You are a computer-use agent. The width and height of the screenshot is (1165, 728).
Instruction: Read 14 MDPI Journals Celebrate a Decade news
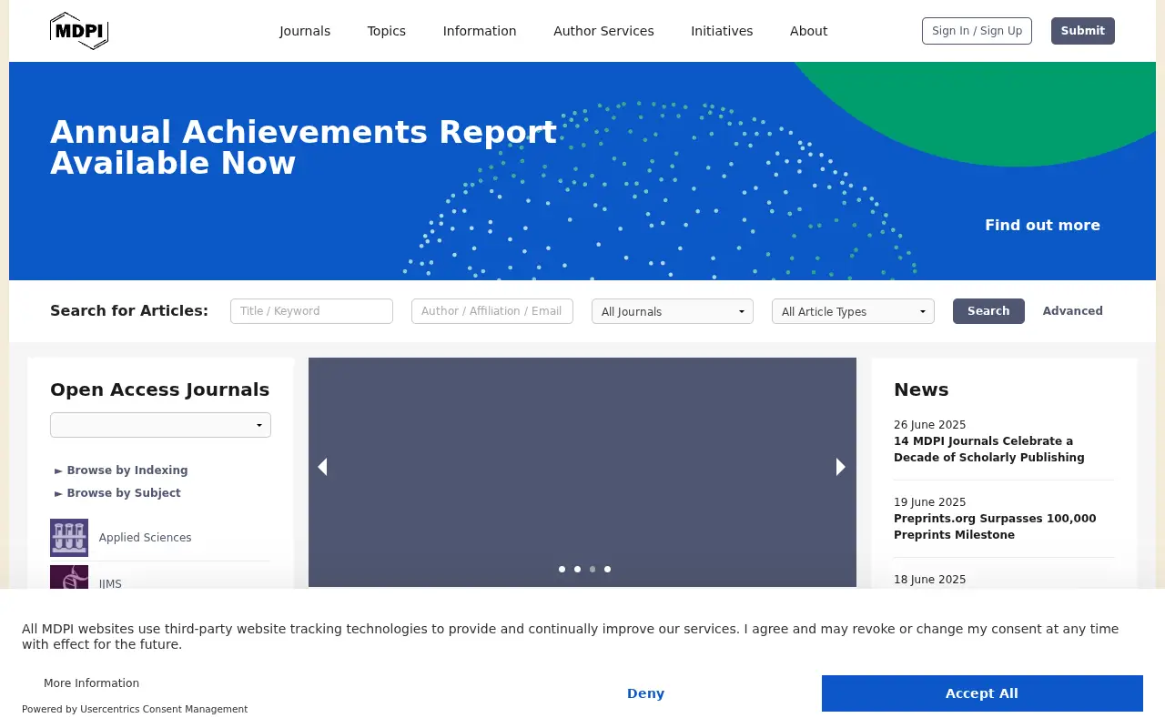pyautogui.click(x=988, y=450)
